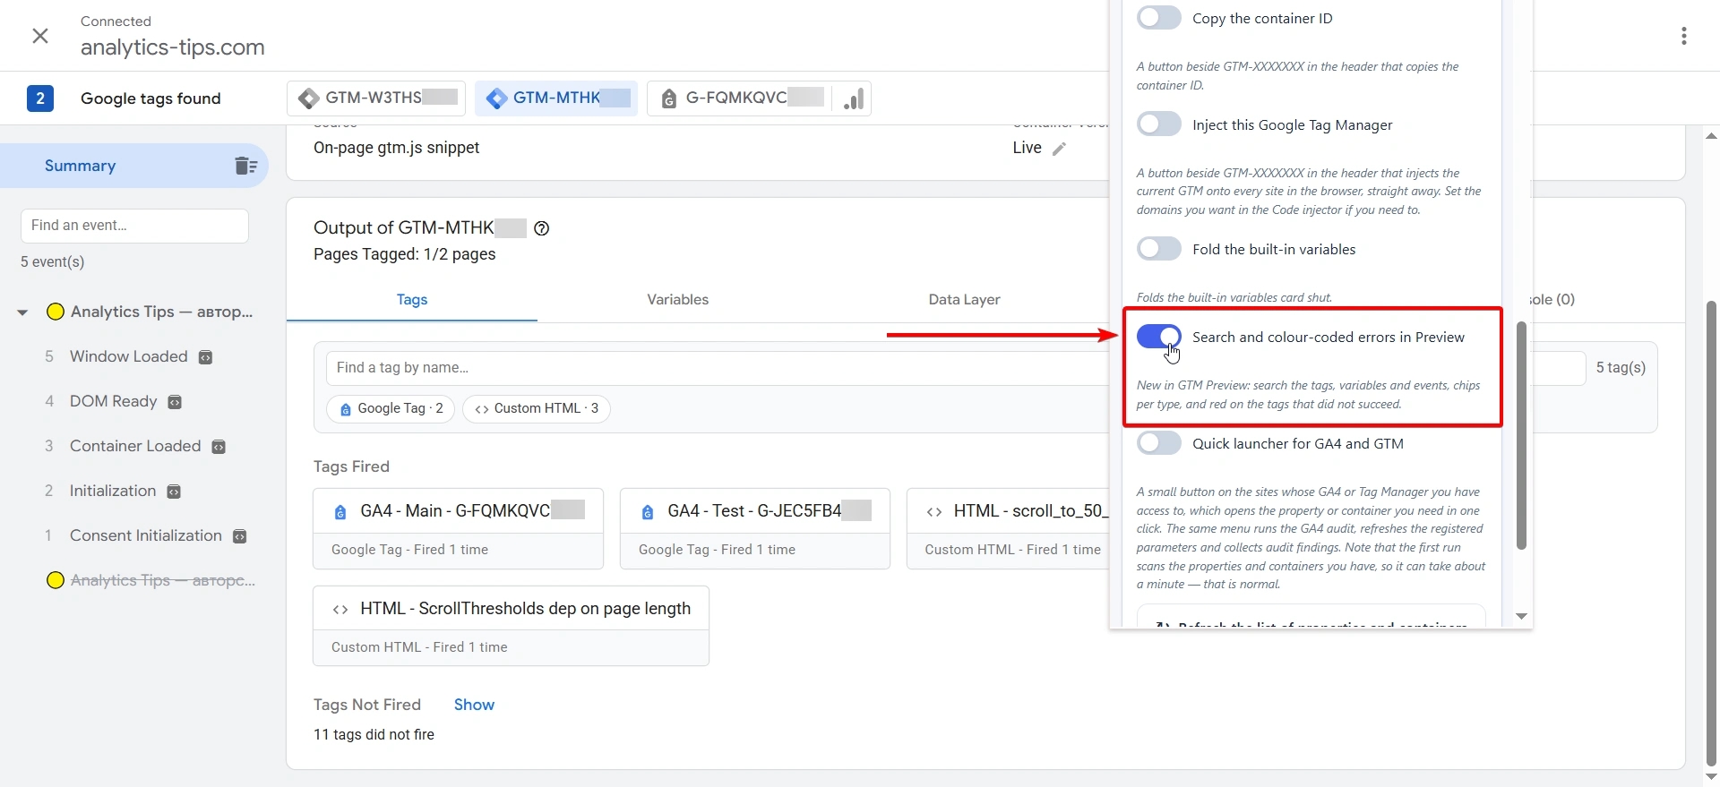
Task: Switch to the GTM-W3THS container chip
Action: tap(376, 98)
